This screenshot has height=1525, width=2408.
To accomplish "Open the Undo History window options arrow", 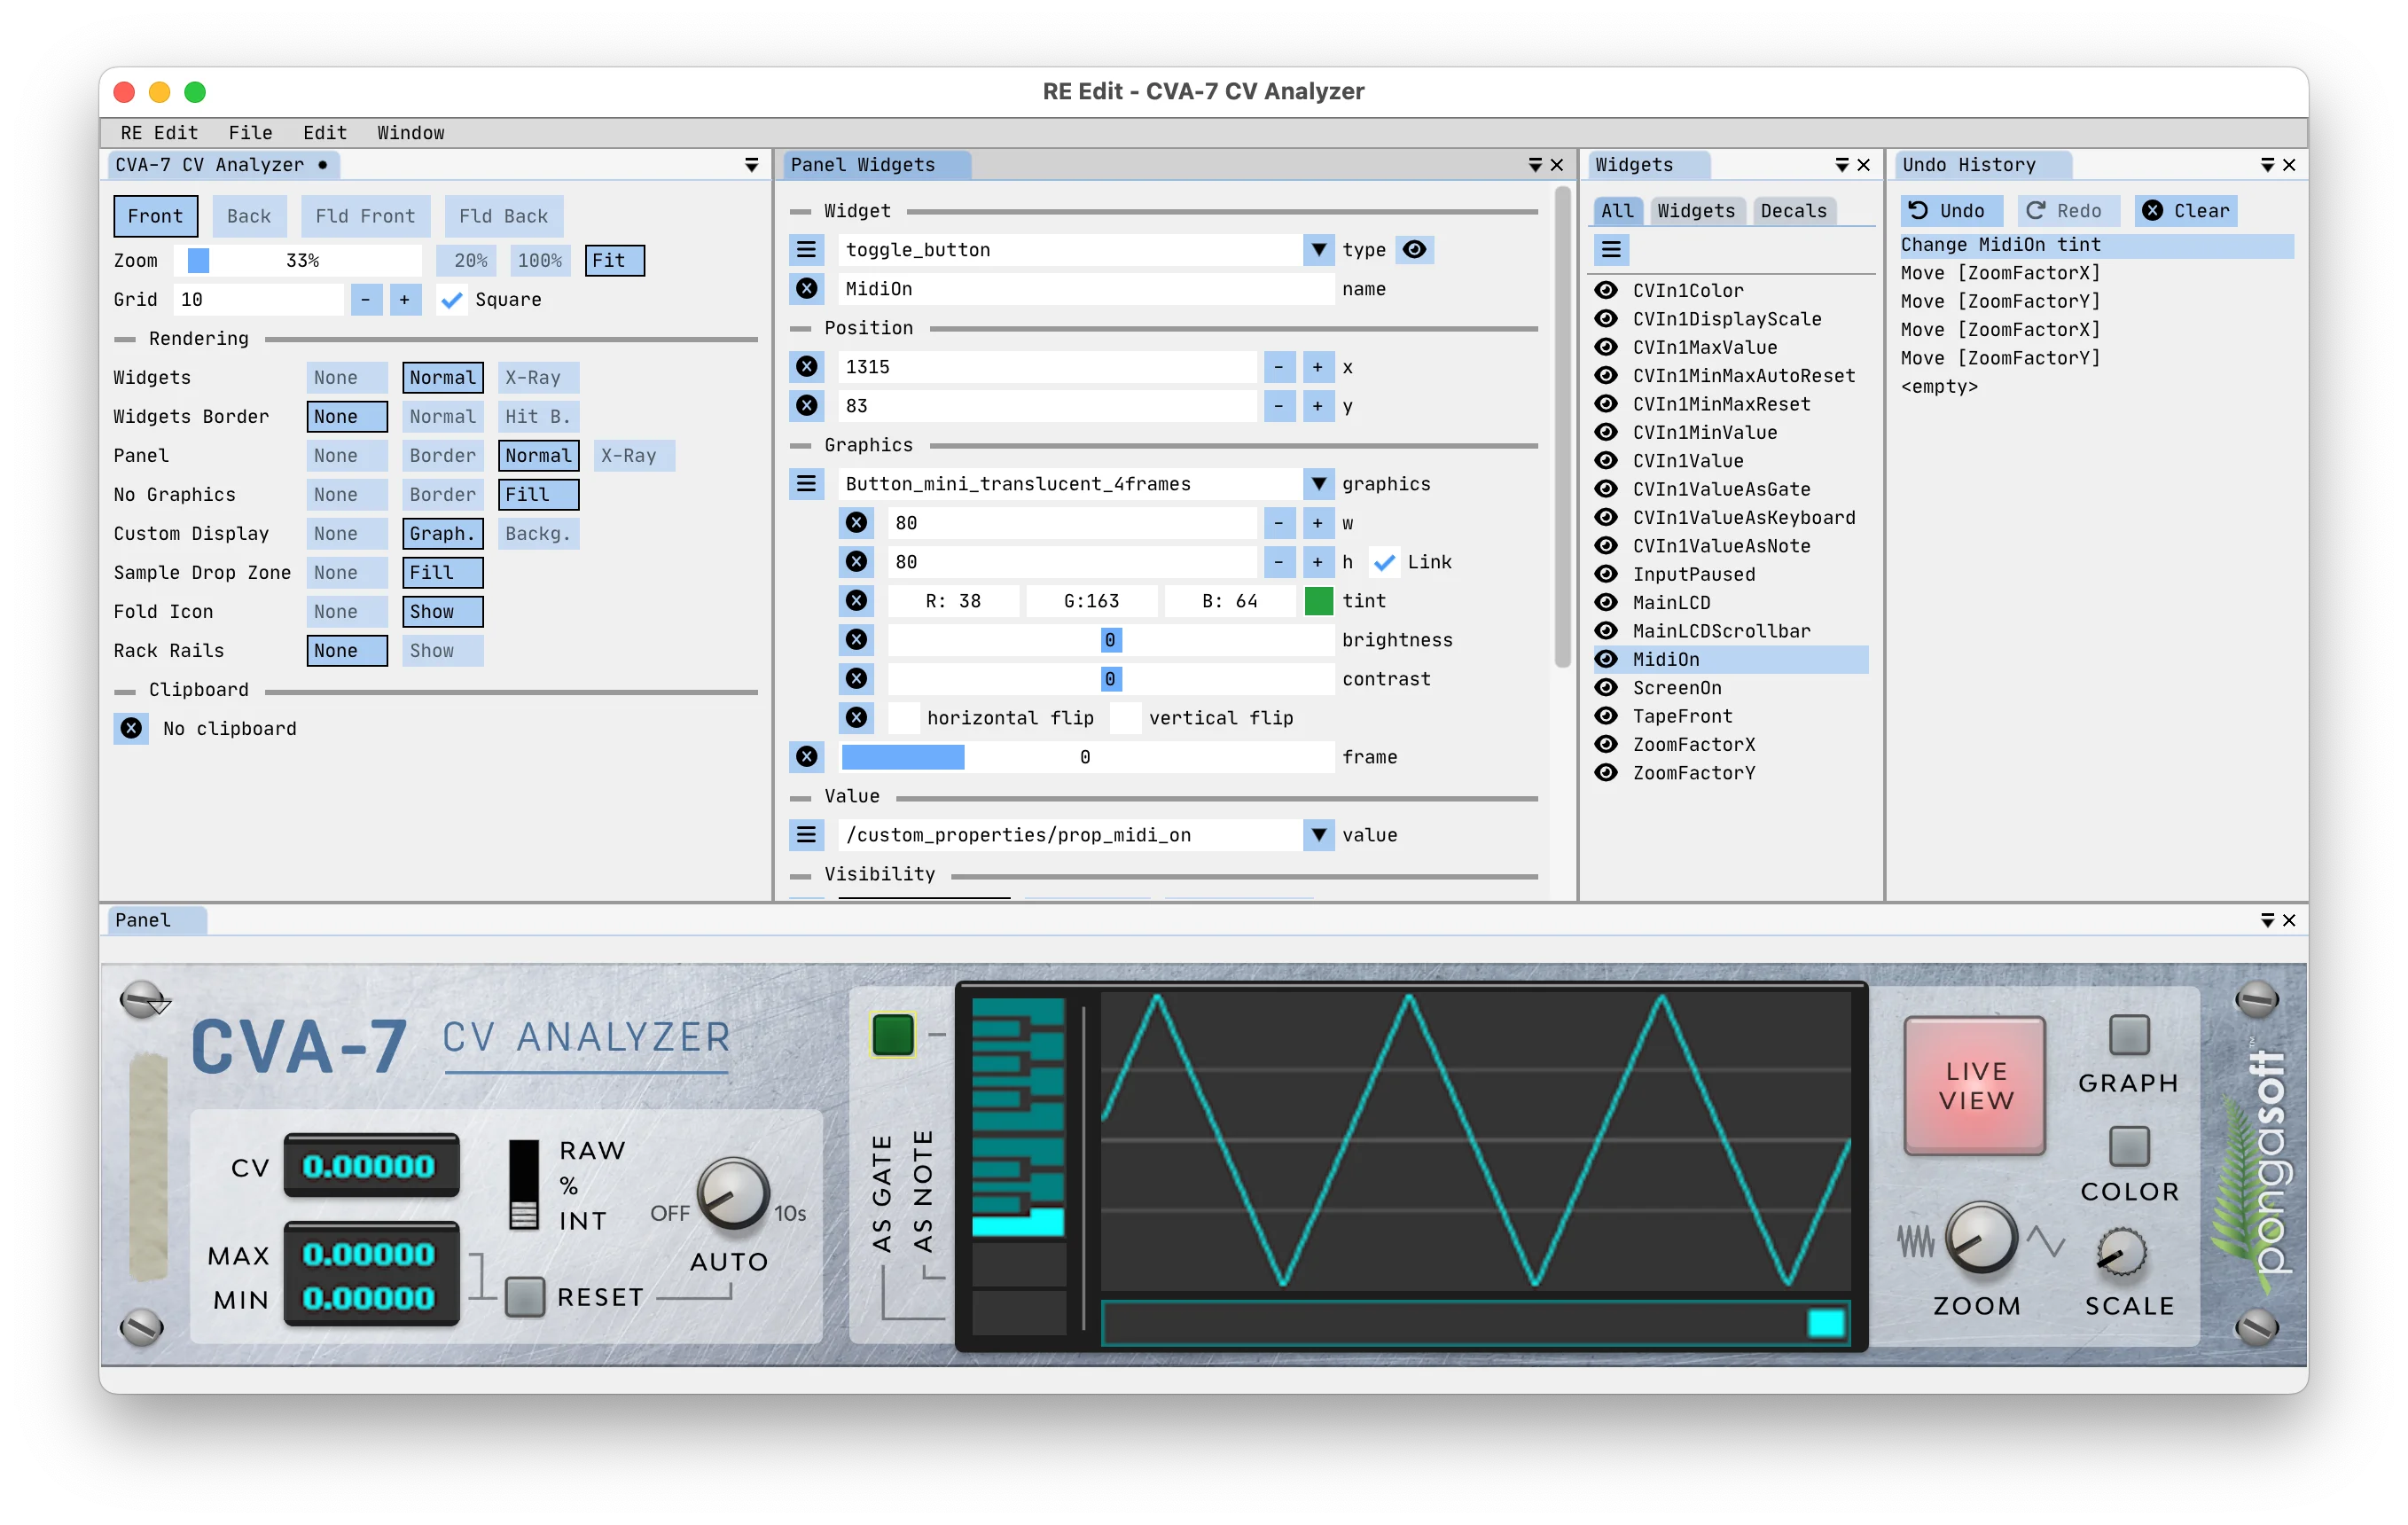I will point(2267,165).
